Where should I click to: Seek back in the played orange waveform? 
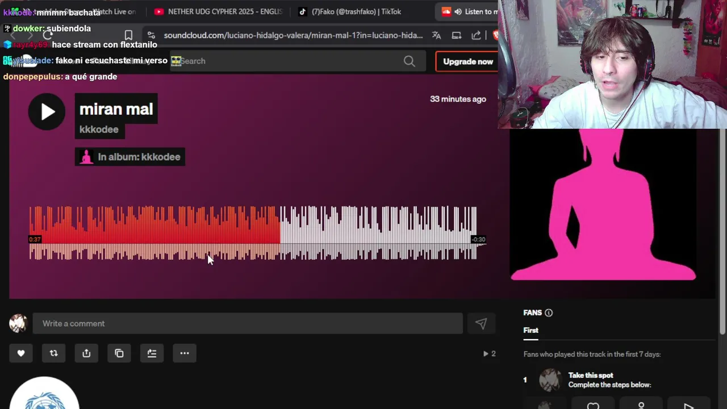pyautogui.click(x=154, y=233)
